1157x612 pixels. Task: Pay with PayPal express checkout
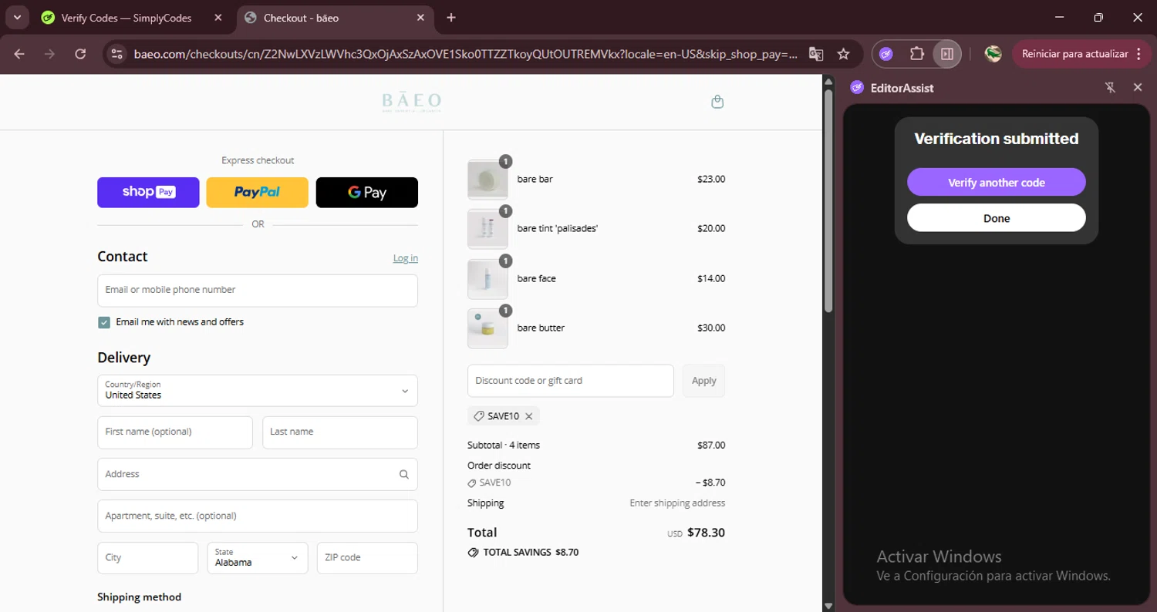[257, 193]
